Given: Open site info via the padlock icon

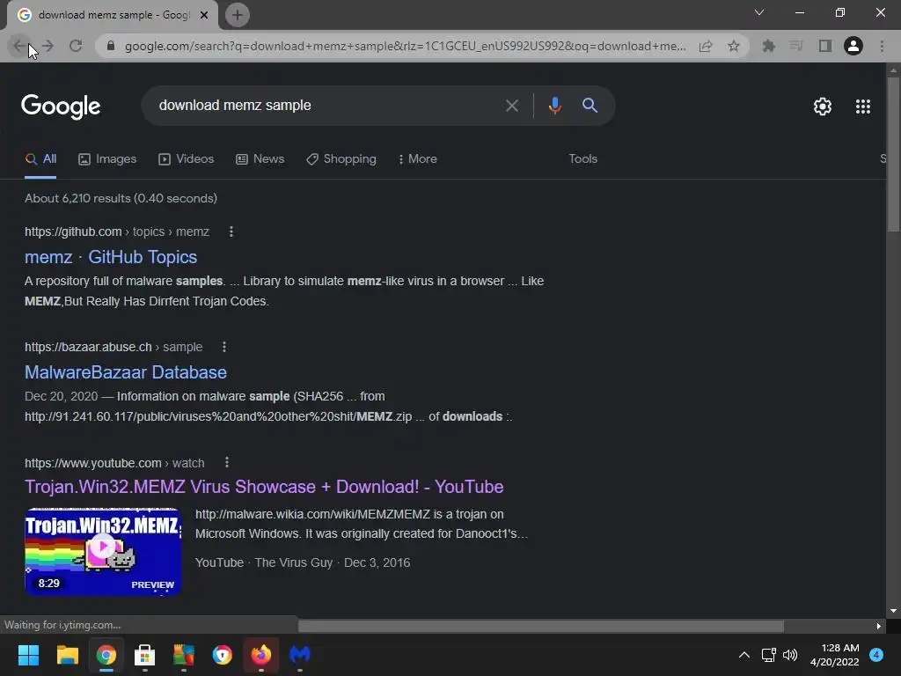Looking at the screenshot, I should pyautogui.click(x=111, y=46).
